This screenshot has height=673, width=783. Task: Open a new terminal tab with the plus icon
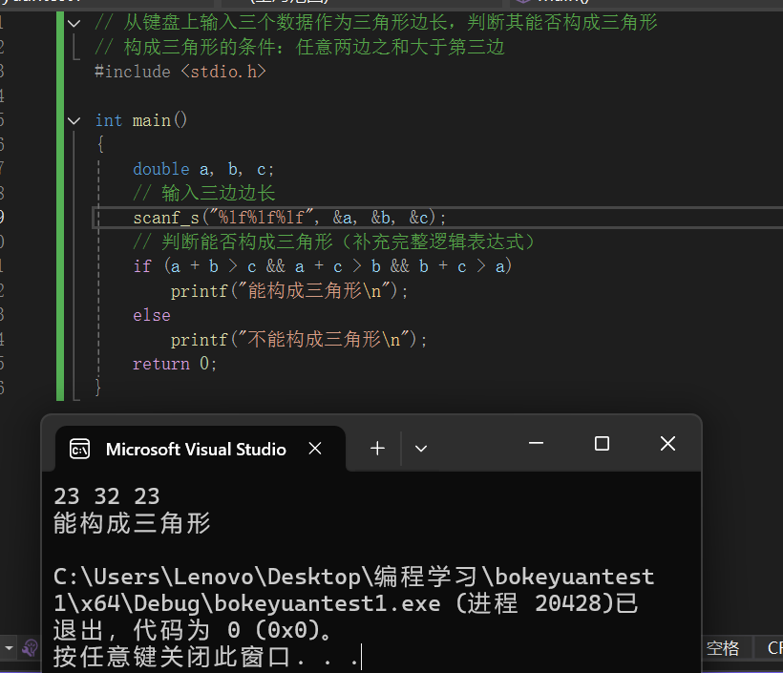coord(377,448)
